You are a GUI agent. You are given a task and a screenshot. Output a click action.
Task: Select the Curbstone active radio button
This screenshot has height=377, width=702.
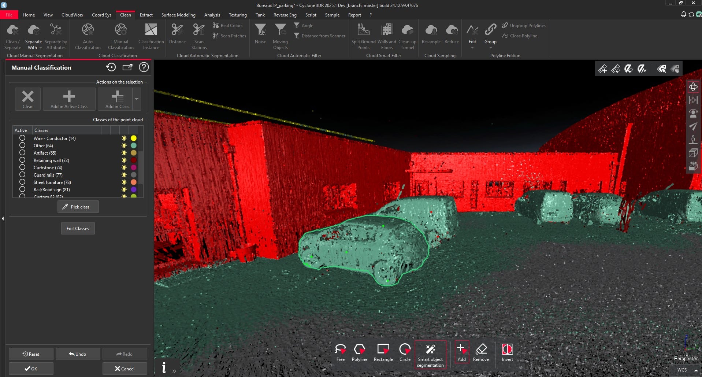(x=22, y=167)
